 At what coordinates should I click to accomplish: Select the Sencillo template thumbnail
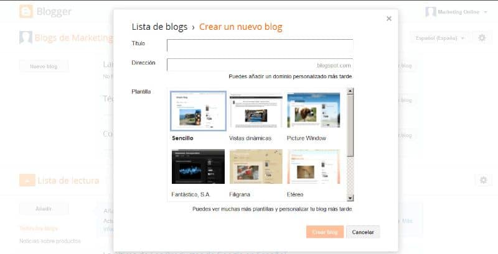(x=198, y=111)
